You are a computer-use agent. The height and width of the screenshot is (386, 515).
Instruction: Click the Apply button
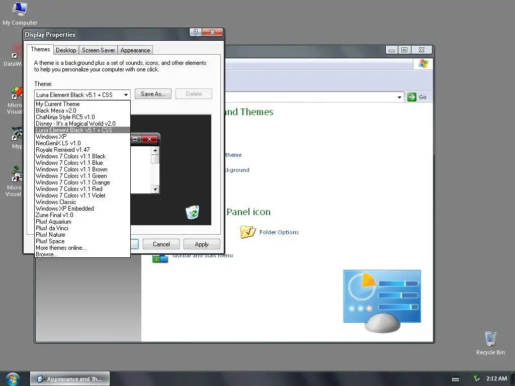202,244
